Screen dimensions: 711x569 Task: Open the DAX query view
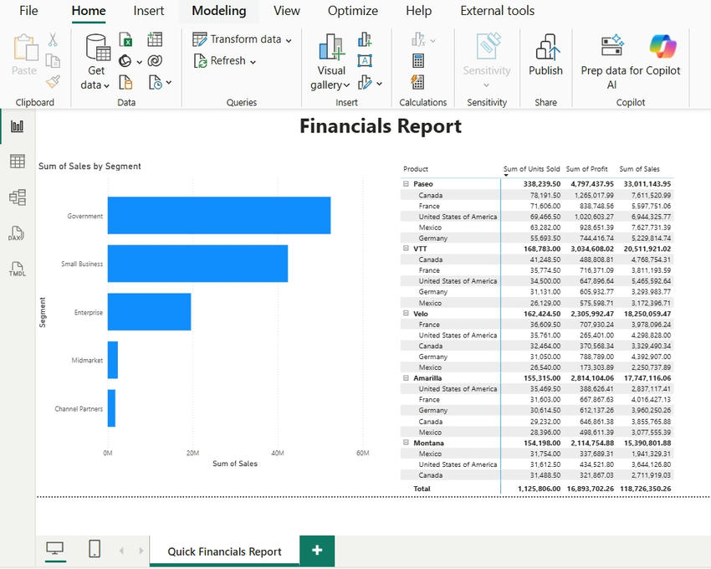(15, 233)
